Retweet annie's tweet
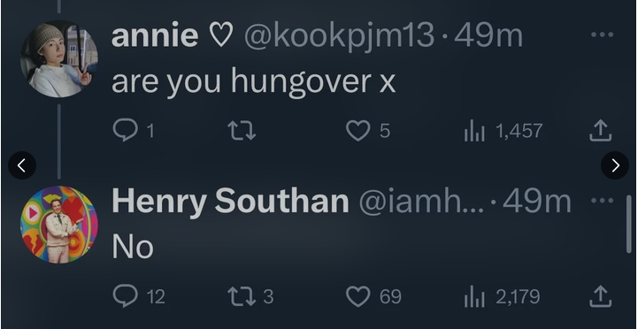This screenshot has width=638, height=329. point(242,131)
